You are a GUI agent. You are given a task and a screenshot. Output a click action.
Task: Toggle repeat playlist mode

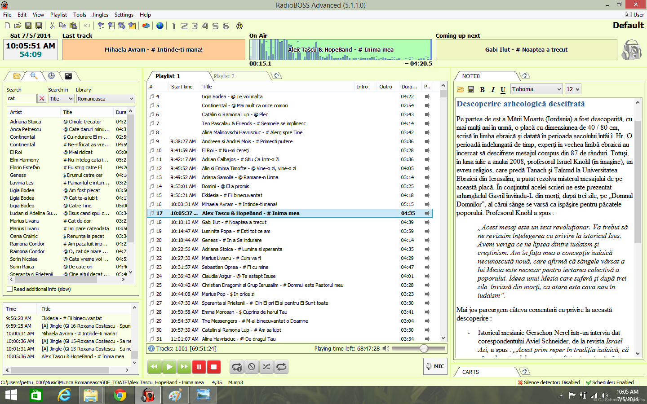point(281,367)
